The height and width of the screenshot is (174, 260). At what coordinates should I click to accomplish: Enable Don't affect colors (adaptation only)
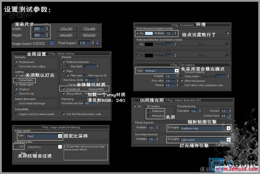coord(182,85)
